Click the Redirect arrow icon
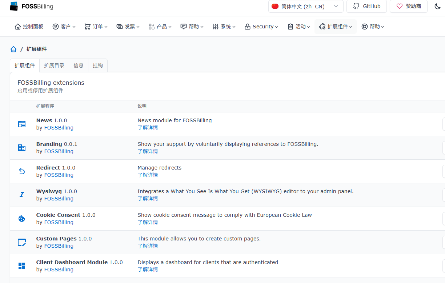445x283 pixels. point(22,171)
